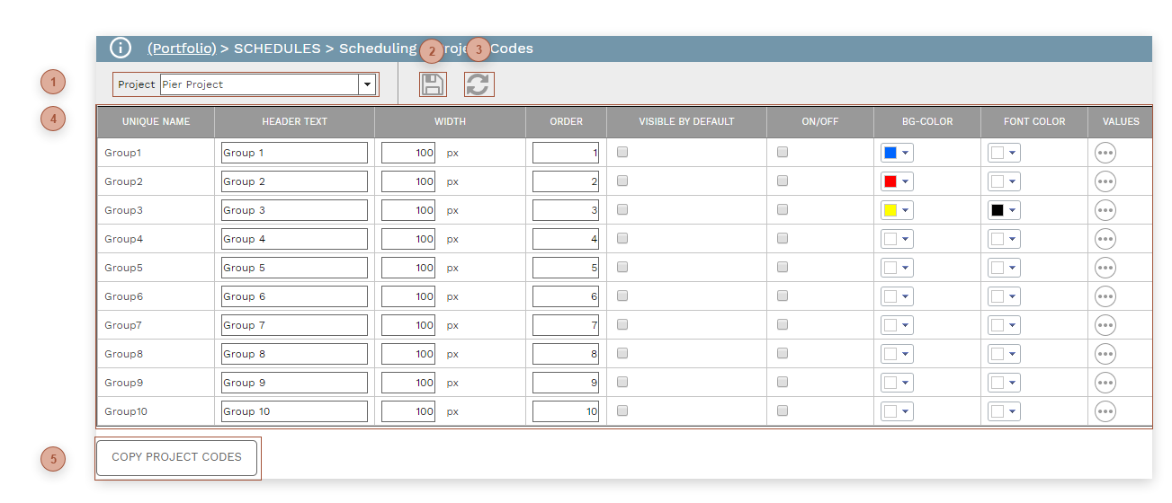The height and width of the screenshot is (503, 1172).
Task: Click the WIDTH column header
Action: tap(450, 121)
